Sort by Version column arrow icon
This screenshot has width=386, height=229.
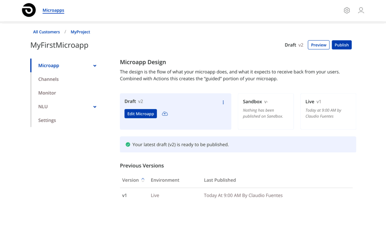click(x=143, y=180)
